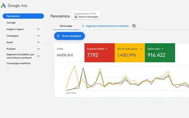Click Visualizzazione (2 filtri) label

pos(85,14)
